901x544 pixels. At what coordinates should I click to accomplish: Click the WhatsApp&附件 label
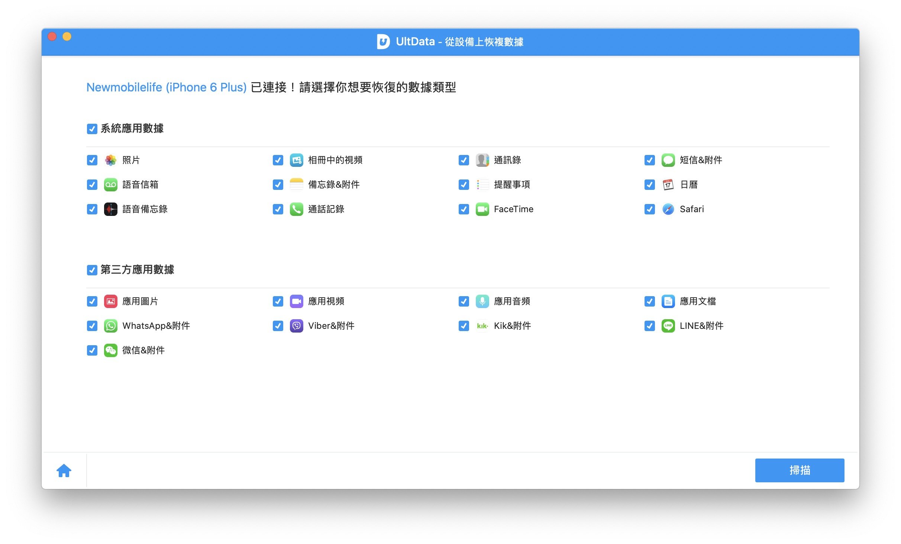pyautogui.click(x=156, y=326)
